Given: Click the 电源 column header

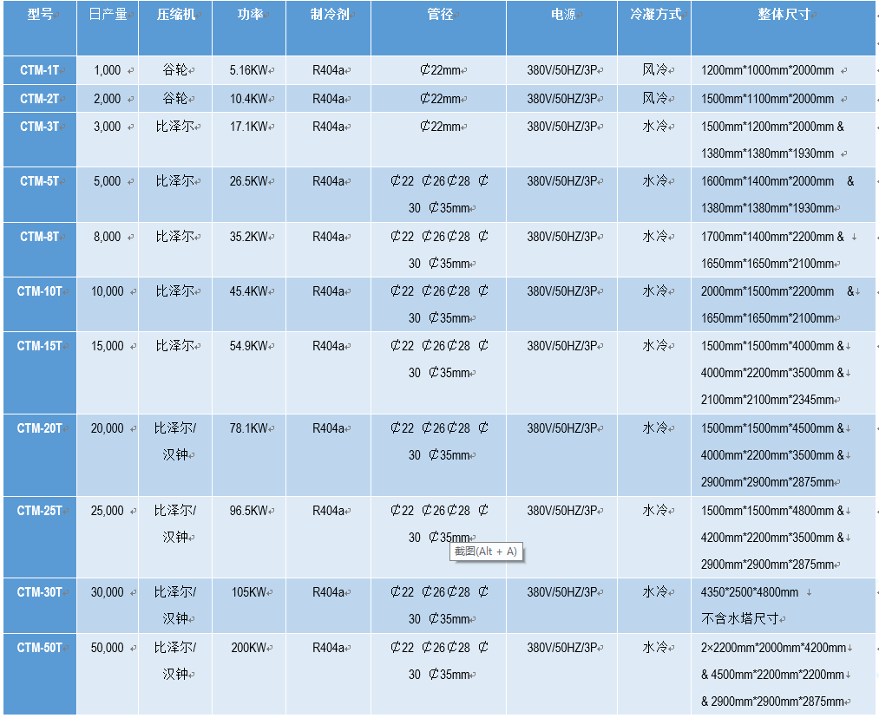Looking at the screenshot, I should click(562, 15).
